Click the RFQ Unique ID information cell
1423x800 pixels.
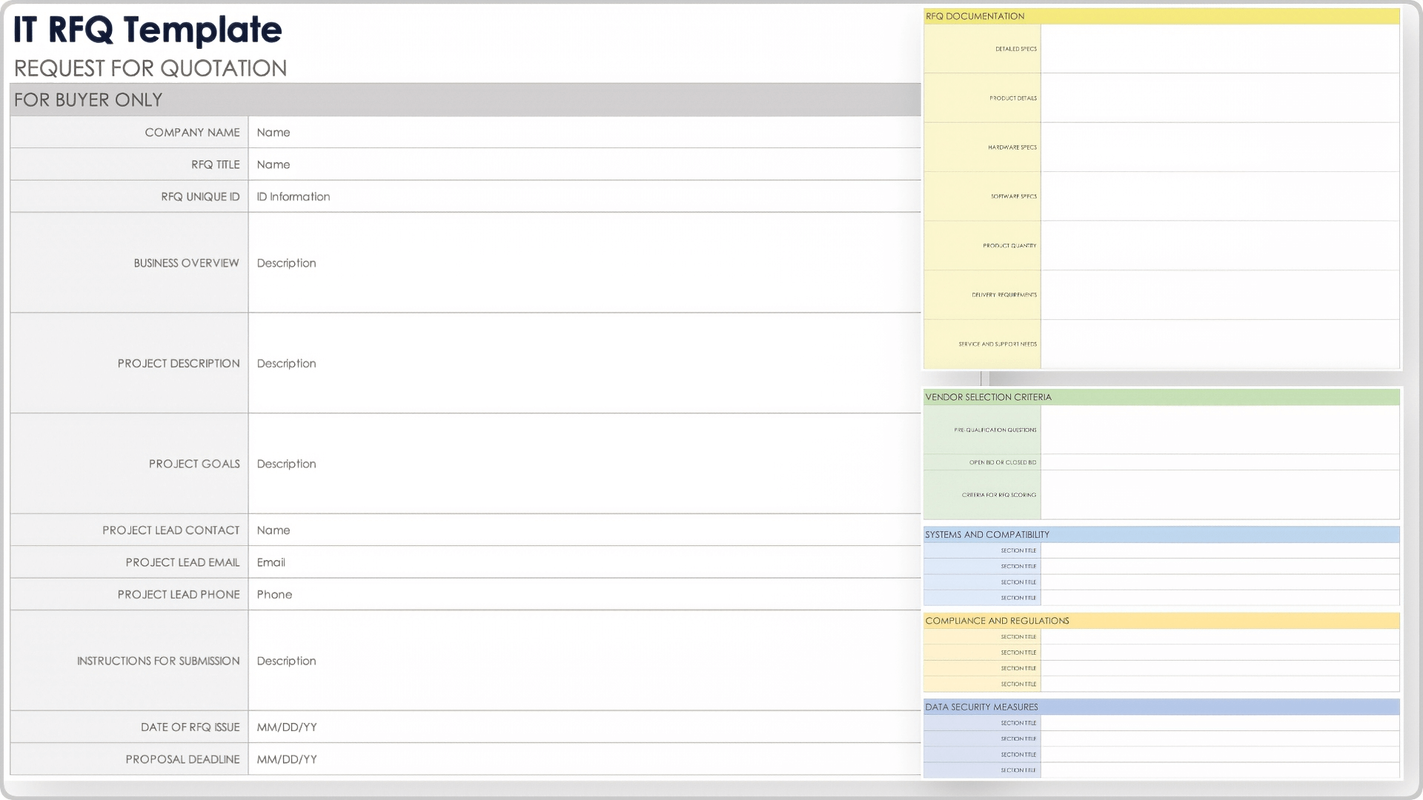point(584,197)
